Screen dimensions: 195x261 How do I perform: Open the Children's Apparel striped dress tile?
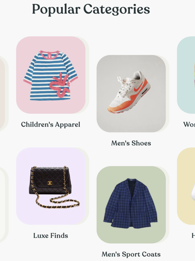(x=51, y=75)
